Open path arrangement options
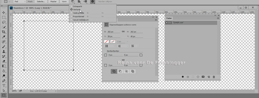259x98 pixels. [85, 2]
